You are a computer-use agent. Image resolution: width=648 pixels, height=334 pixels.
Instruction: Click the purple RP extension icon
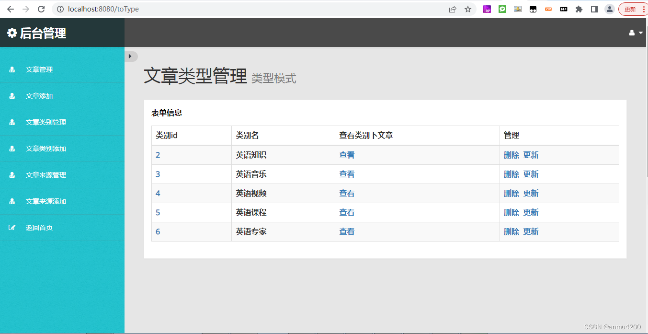pos(487,9)
